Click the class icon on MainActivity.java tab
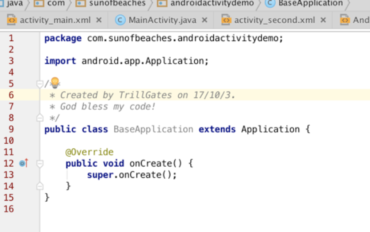This screenshot has width=370, height=232. click(120, 20)
